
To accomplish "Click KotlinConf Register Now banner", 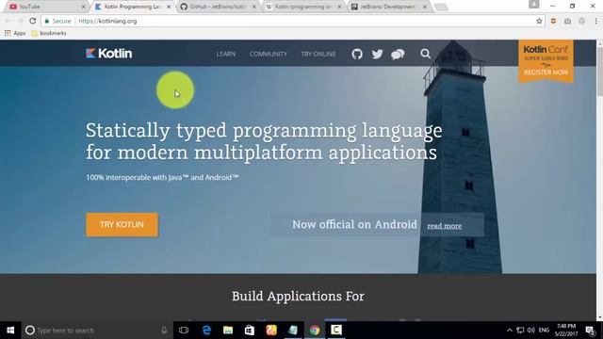I will pos(546,60).
